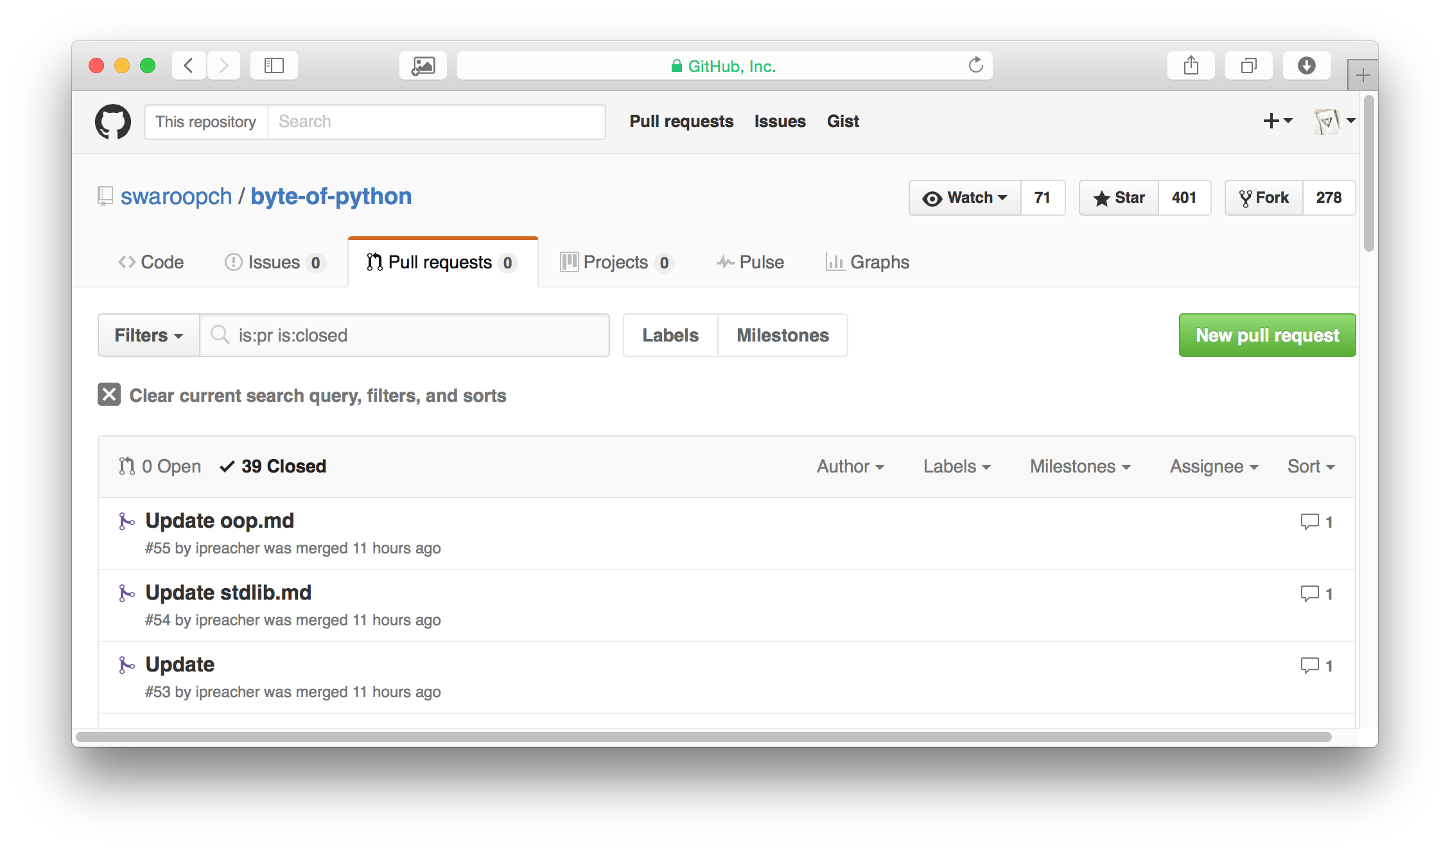Click the Safari share icon

[1191, 65]
